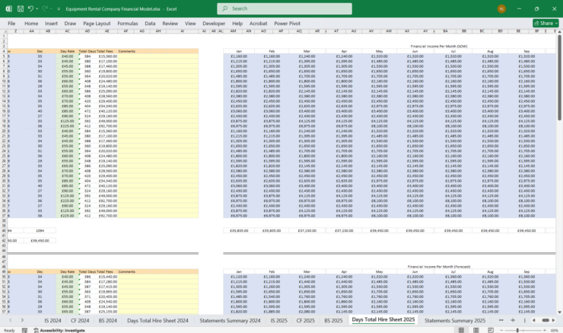Viewport: 563px width, 333px height.
Task: Click the macro recording status bar icon
Action: point(24,330)
